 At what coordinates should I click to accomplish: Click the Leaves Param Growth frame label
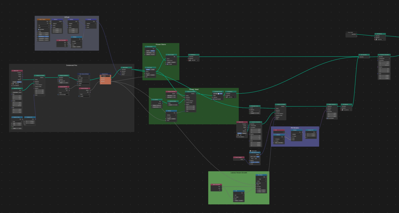click(239, 173)
